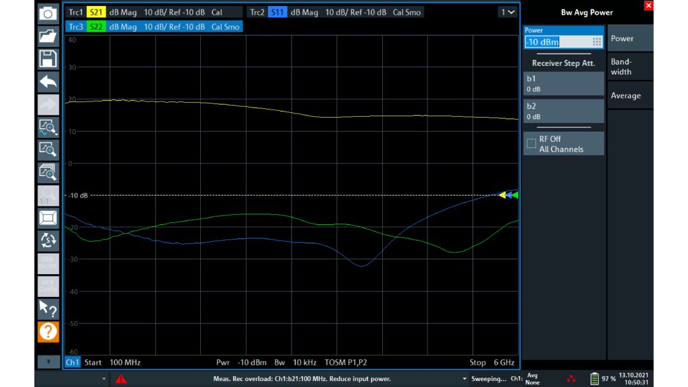This screenshot has height=387, width=688.
Task: Restart the sweep with the circular arrows icon
Action: coord(48,241)
